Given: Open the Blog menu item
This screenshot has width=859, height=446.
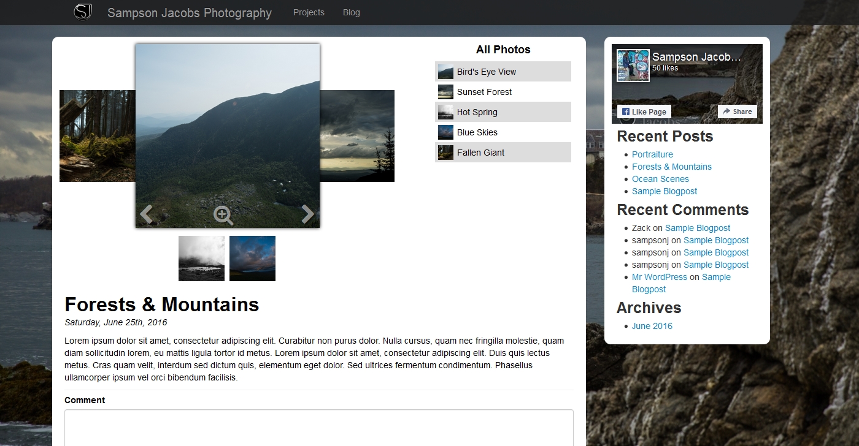Looking at the screenshot, I should point(352,12).
